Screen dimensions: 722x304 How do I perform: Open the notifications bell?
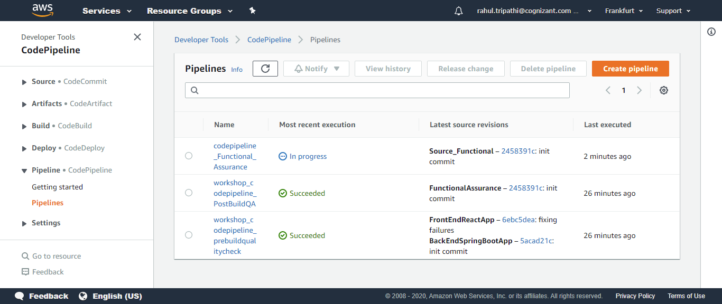tap(458, 11)
